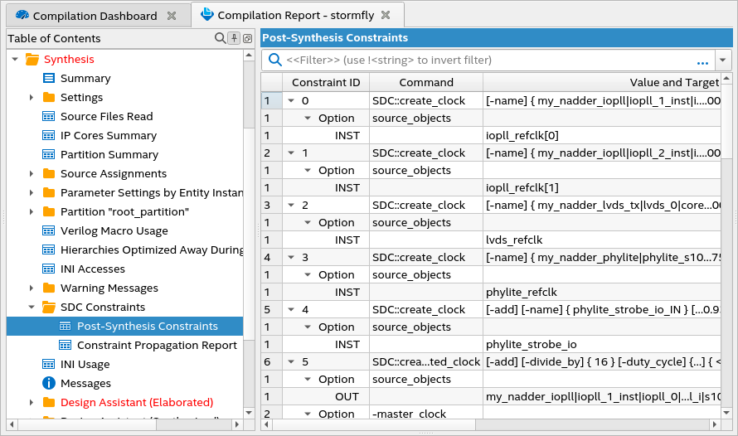Close the Compilation Report - stormfly tab
This screenshot has width=738, height=436.
click(386, 16)
